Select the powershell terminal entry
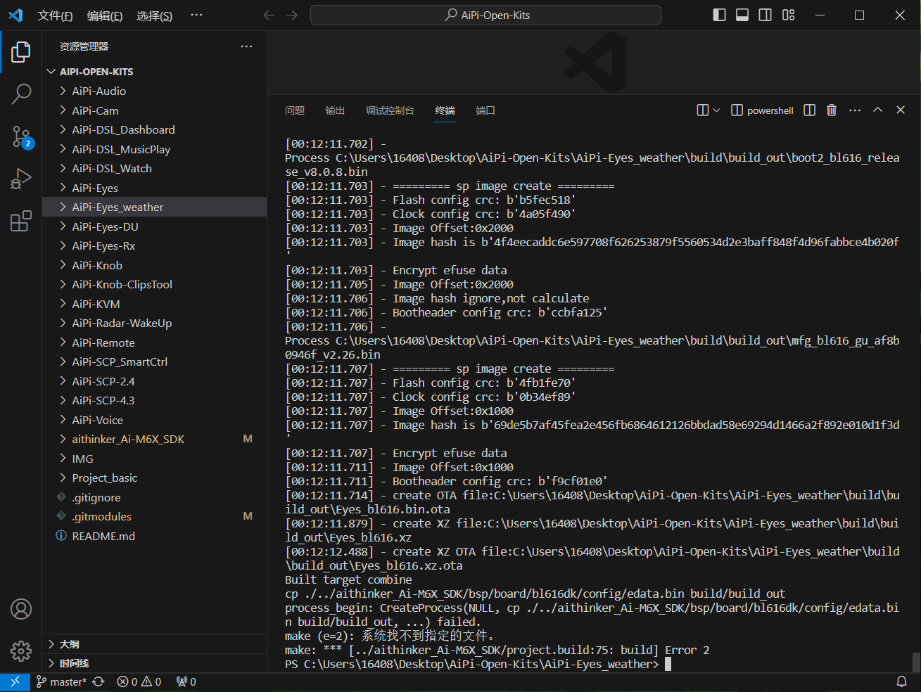This screenshot has height=692, width=921. click(x=762, y=110)
